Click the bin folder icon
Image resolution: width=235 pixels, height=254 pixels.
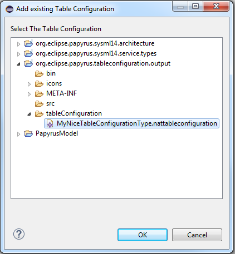point(39,73)
